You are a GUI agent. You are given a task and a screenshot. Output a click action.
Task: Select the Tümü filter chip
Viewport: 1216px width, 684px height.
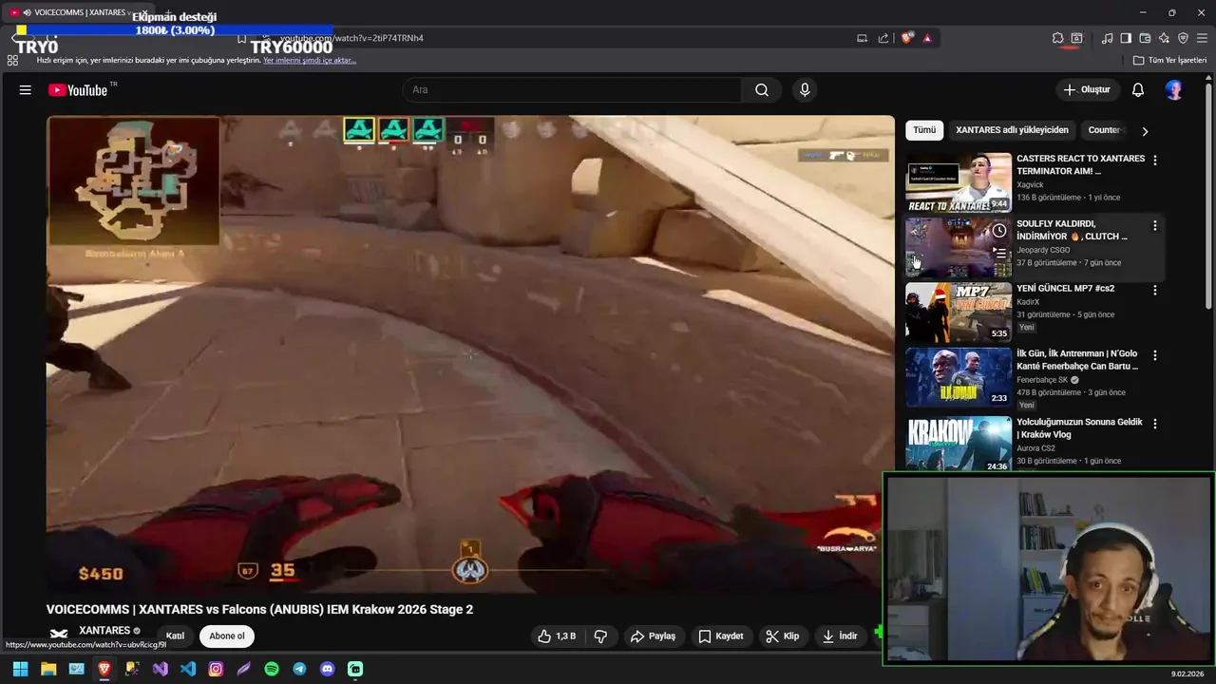[924, 130]
